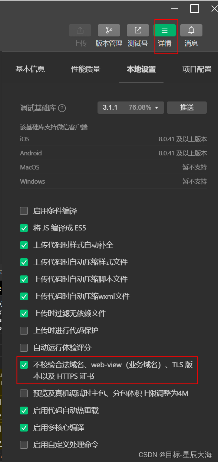The width and height of the screenshot is (218, 462).
Task: Switch to the 项目配置 tab
Action: click(197, 69)
